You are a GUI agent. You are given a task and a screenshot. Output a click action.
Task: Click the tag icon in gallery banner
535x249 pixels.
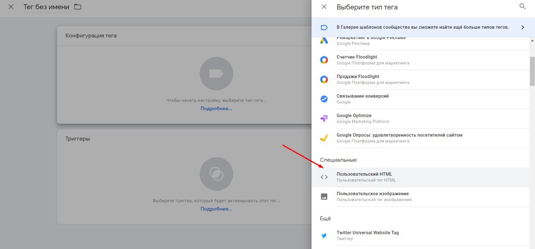coord(324,28)
